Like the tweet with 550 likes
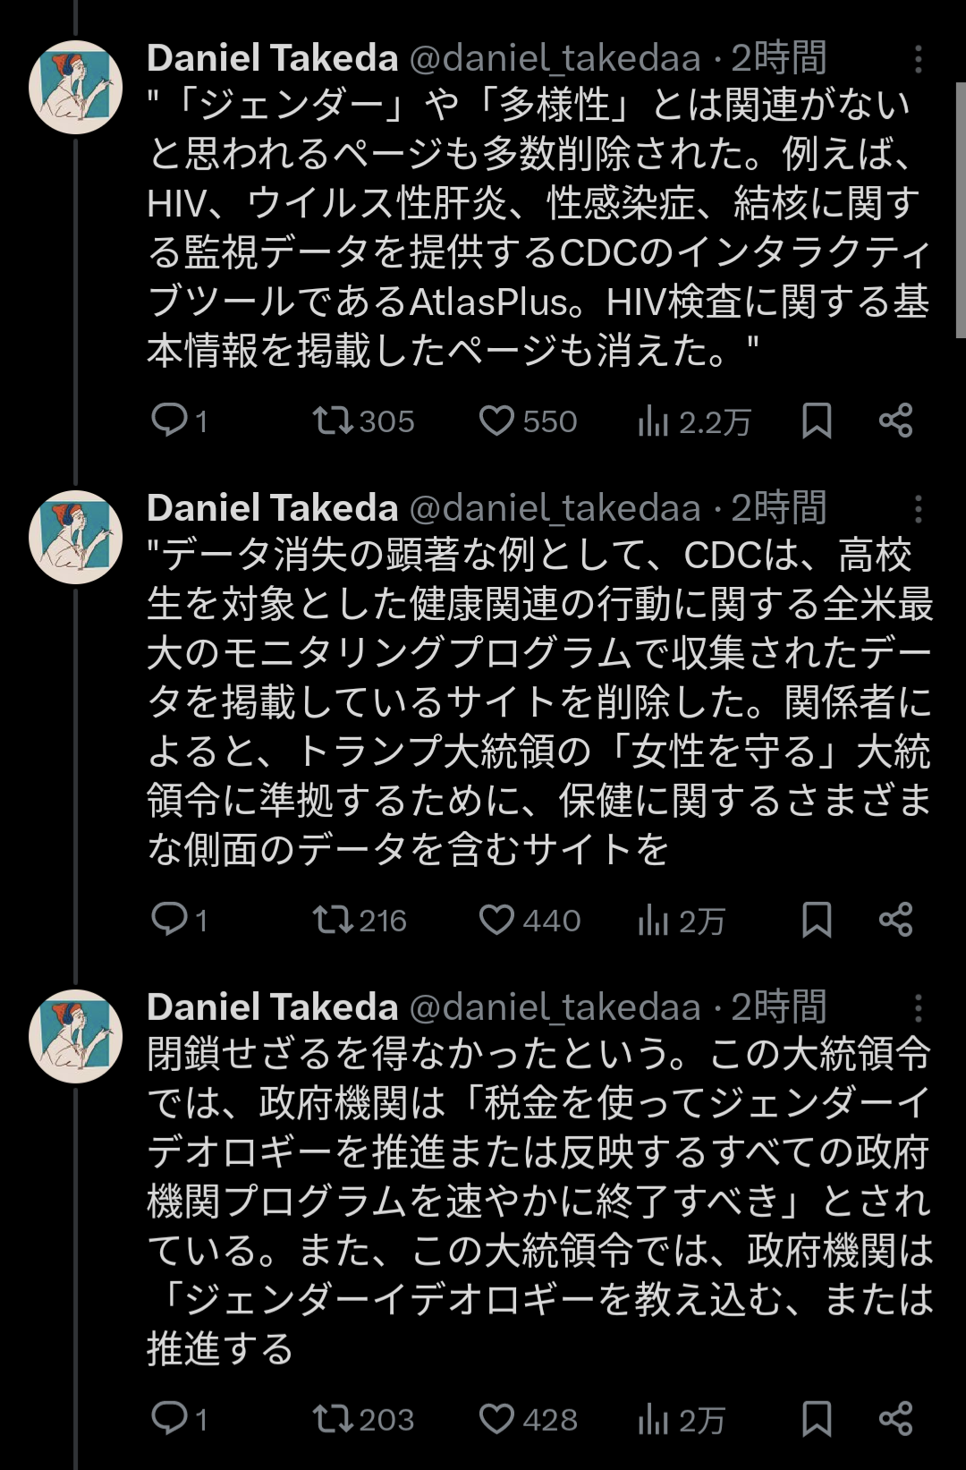The height and width of the screenshot is (1470, 966). pos(496,420)
